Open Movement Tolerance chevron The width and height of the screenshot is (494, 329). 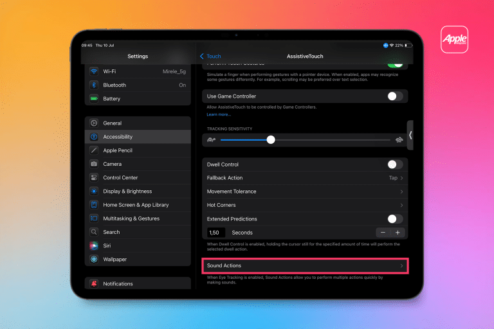coord(401,191)
